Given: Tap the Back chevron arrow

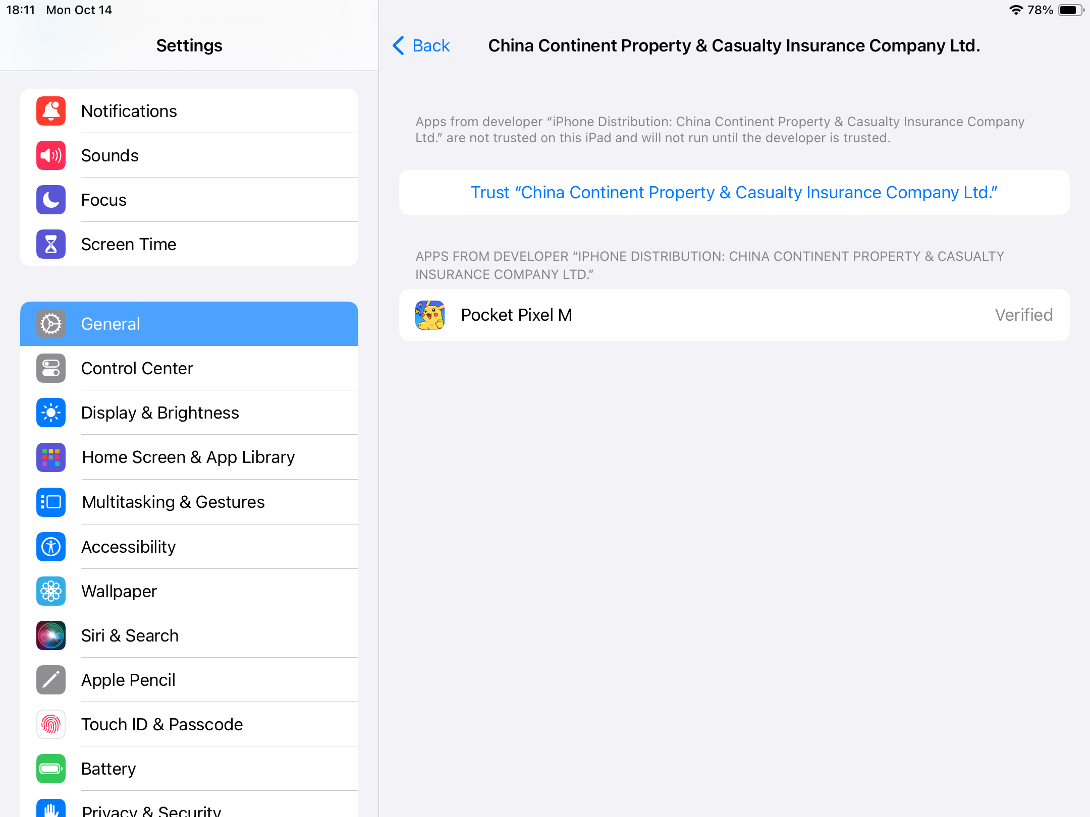Looking at the screenshot, I should click(399, 45).
